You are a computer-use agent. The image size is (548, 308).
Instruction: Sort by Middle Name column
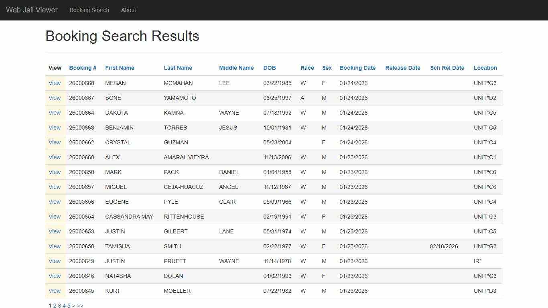(x=236, y=68)
